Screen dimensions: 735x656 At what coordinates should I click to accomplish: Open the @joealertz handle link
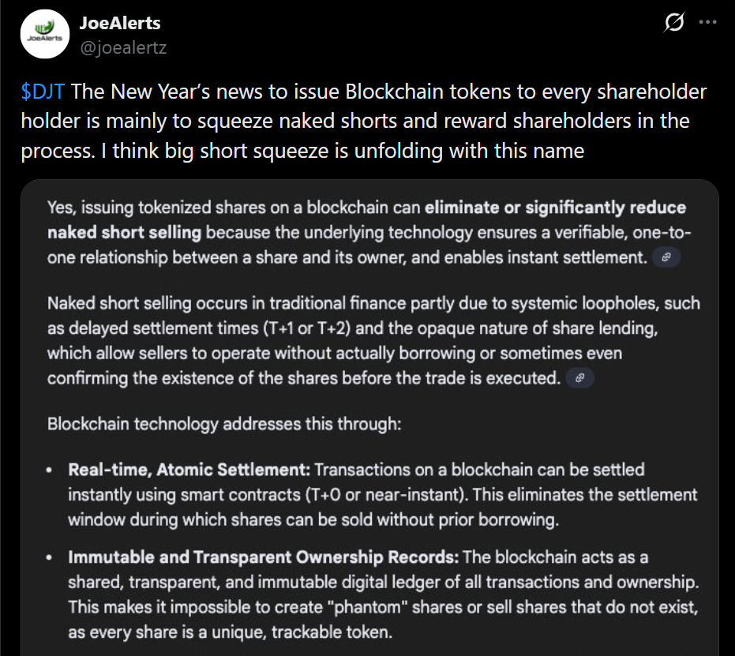(x=122, y=47)
